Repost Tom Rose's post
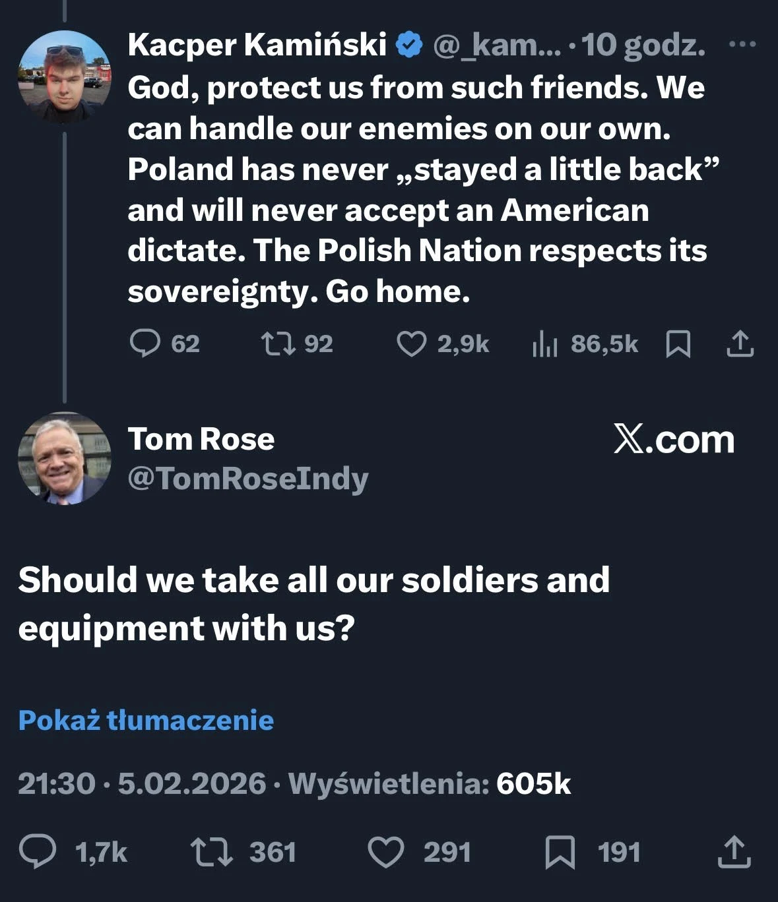Screen dimensions: 778x902 point(212,851)
